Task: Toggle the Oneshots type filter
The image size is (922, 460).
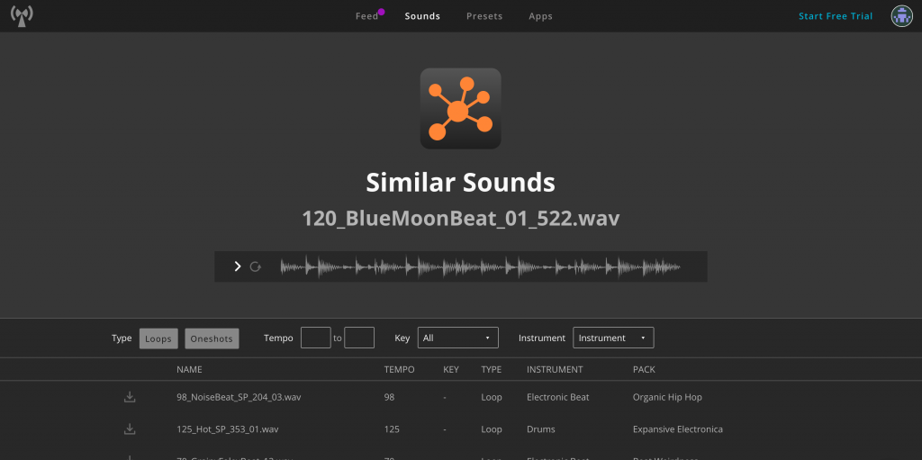Action: 212,338
